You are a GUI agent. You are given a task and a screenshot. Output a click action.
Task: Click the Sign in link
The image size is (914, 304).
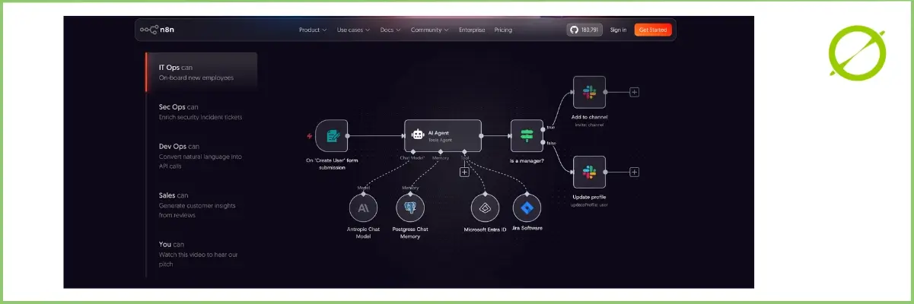[618, 30]
